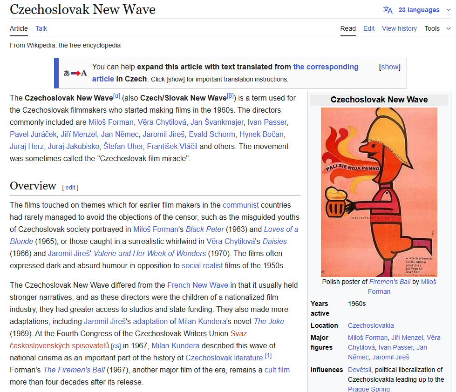456x392 pixels.
Task: Open the [cs] Czech wiki link
Action: pyautogui.click(x=116, y=346)
